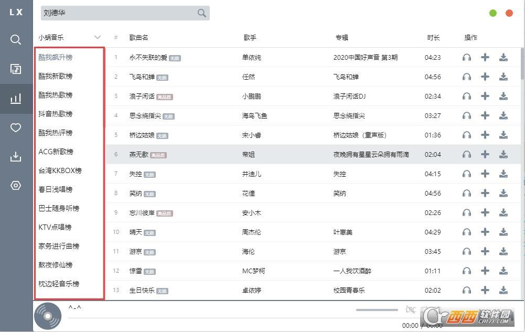Viewport: 525px width, 332px height.
Task: Select the ACG新歌榜 chart
Action: (56, 152)
